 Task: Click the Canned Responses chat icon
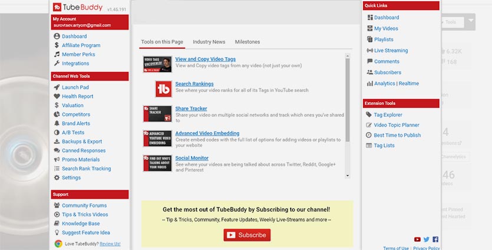[x=57, y=150]
